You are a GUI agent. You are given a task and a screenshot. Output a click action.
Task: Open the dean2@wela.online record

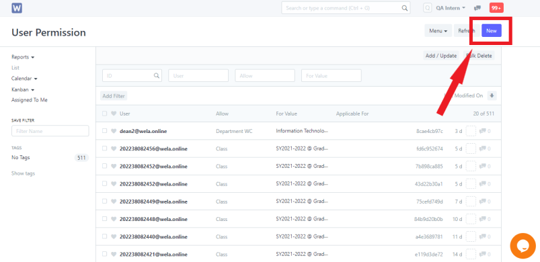tap(143, 131)
